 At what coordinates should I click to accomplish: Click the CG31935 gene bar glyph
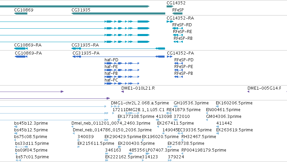pyautogui.click(x=118, y=13)
